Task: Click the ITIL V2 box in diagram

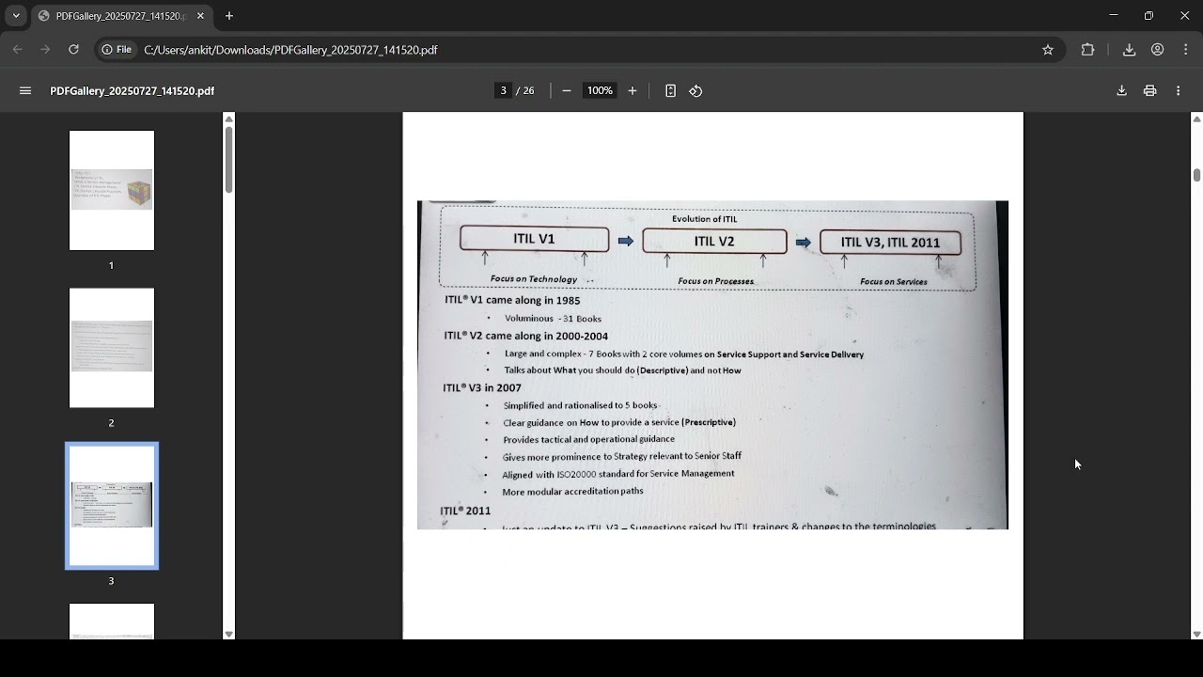Action: pos(714,242)
